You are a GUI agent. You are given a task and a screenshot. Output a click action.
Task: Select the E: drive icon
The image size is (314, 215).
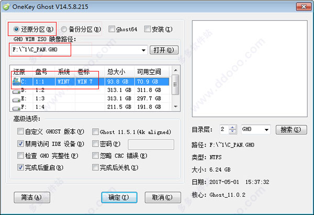16,99
